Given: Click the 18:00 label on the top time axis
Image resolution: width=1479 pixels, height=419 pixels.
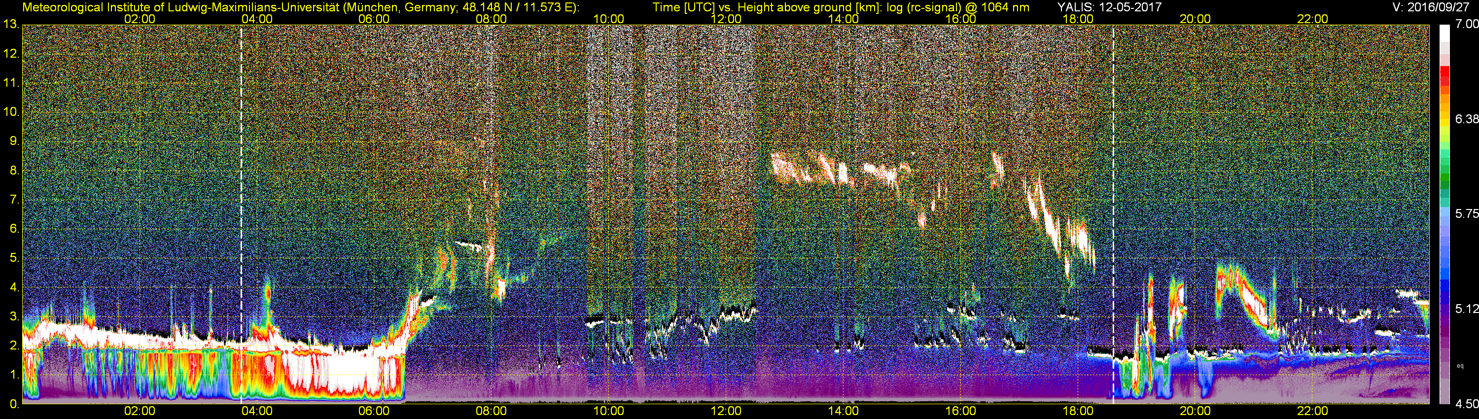Looking at the screenshot, I should click(x=1078, y=19).
